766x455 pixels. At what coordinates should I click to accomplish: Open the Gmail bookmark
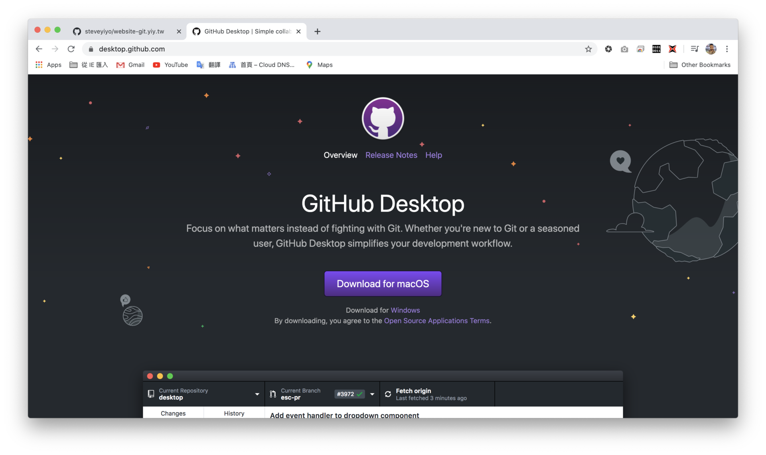pyautogui.click(x=130, y=65)
